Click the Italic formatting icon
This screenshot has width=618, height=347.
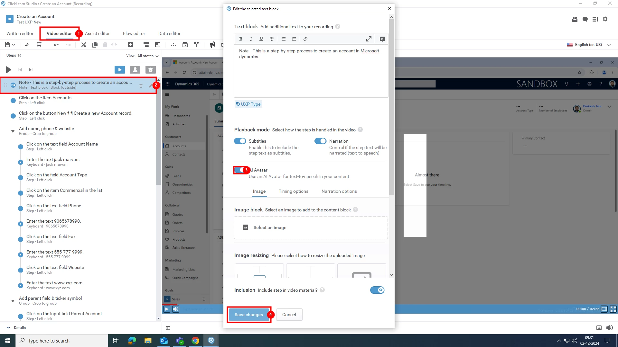point(251,39)
